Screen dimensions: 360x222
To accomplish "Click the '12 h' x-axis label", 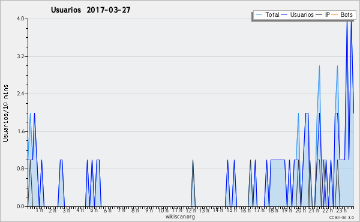I will (191, 210).
